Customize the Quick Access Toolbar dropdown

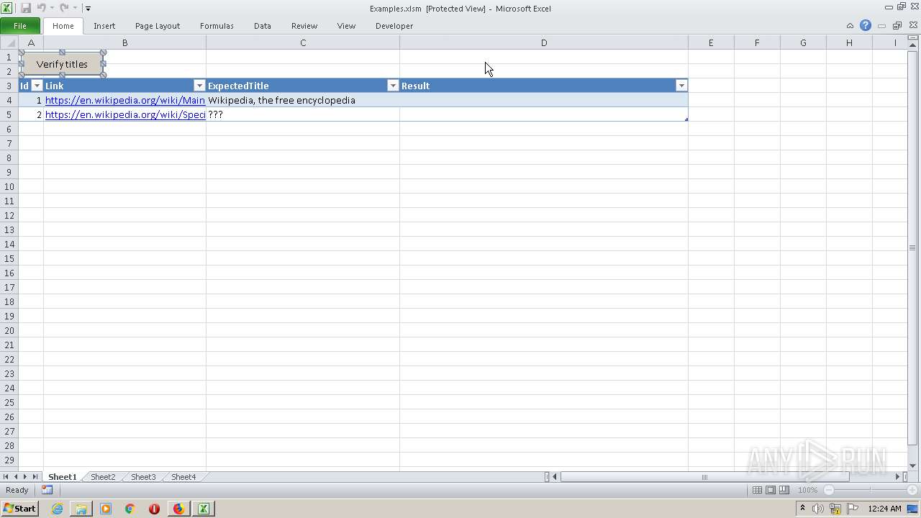tap(88, 9)
